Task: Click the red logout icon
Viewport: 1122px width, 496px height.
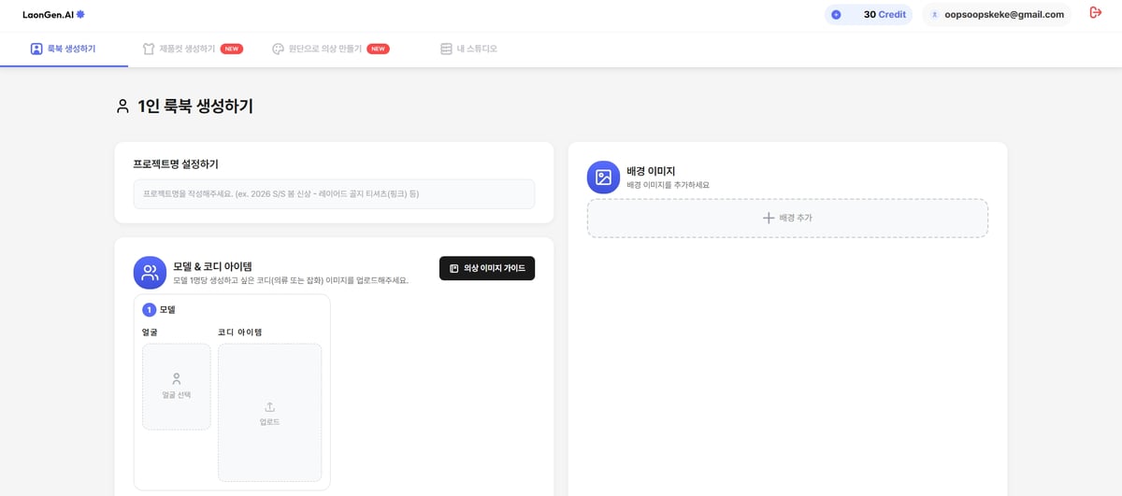Action: click(x=1096, y=13)
